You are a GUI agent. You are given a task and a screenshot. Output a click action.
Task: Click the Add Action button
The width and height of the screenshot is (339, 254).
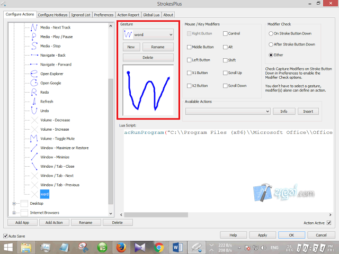click(x=54, y=222)
